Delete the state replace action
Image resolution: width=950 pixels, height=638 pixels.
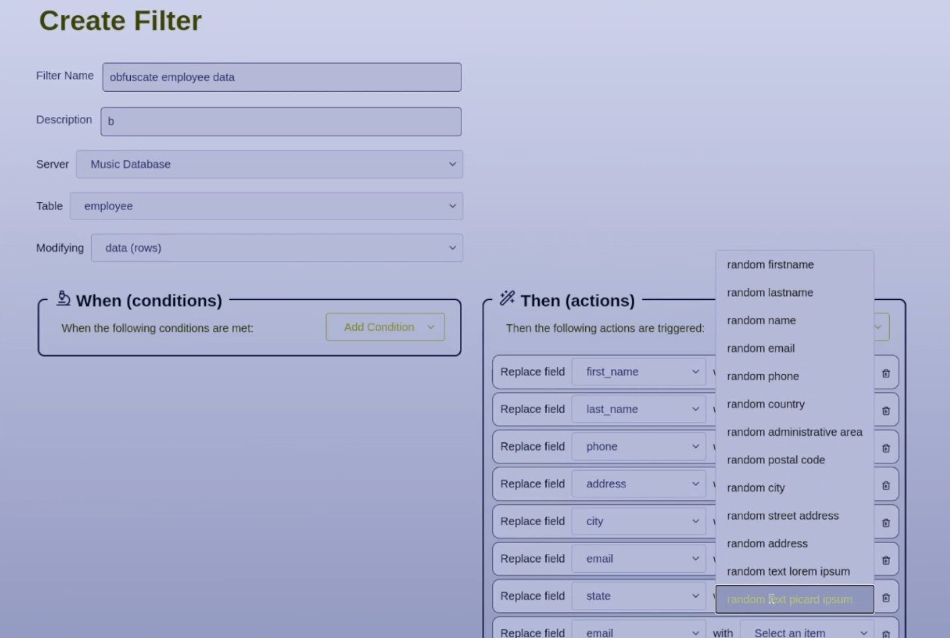coord(886,598)
